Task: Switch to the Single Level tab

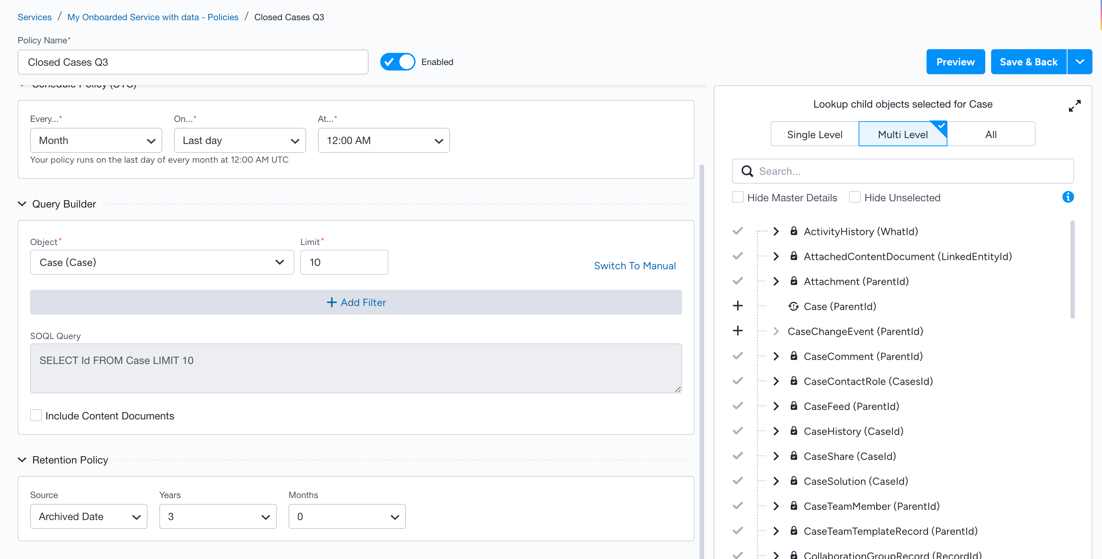Action: point(814,134)
